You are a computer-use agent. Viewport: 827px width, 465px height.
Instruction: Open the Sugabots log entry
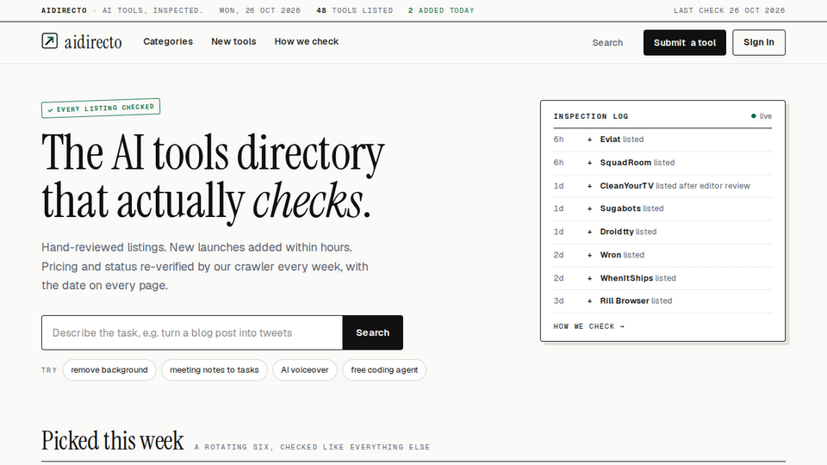point(662,208)
